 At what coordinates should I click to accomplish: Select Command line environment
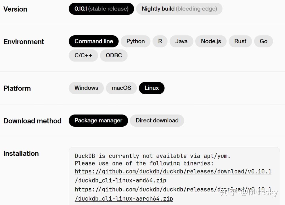click(93, 41)
